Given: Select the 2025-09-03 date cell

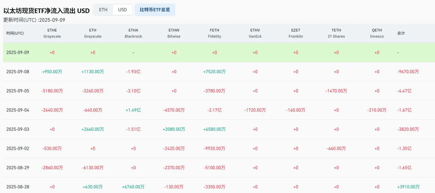Looking at the screenshot, I should [x=18, y=129].
